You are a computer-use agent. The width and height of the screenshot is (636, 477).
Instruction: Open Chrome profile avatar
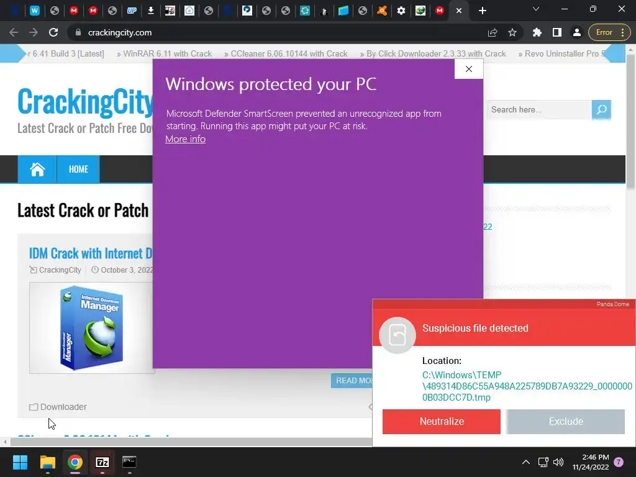click(577, 32)
